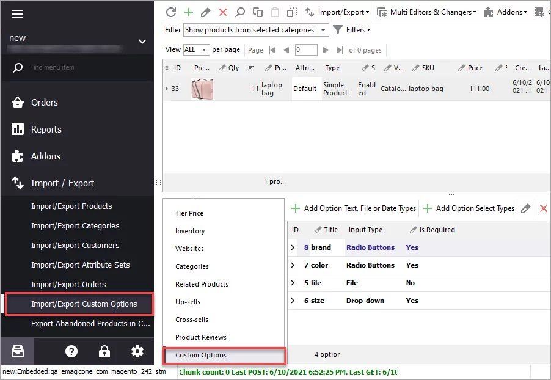Image resolution: width=551 pixels, height=380 pixels.
Task: Expand the file option row
Action: tap(293, 283)
